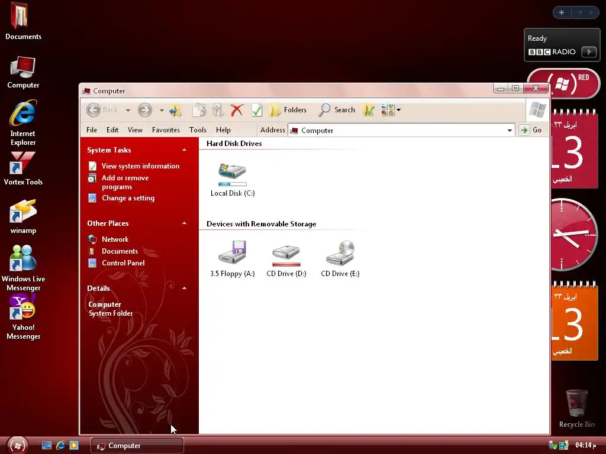Click the orange calendar gadget
This screenshot has width=606, height=454.
574,322
